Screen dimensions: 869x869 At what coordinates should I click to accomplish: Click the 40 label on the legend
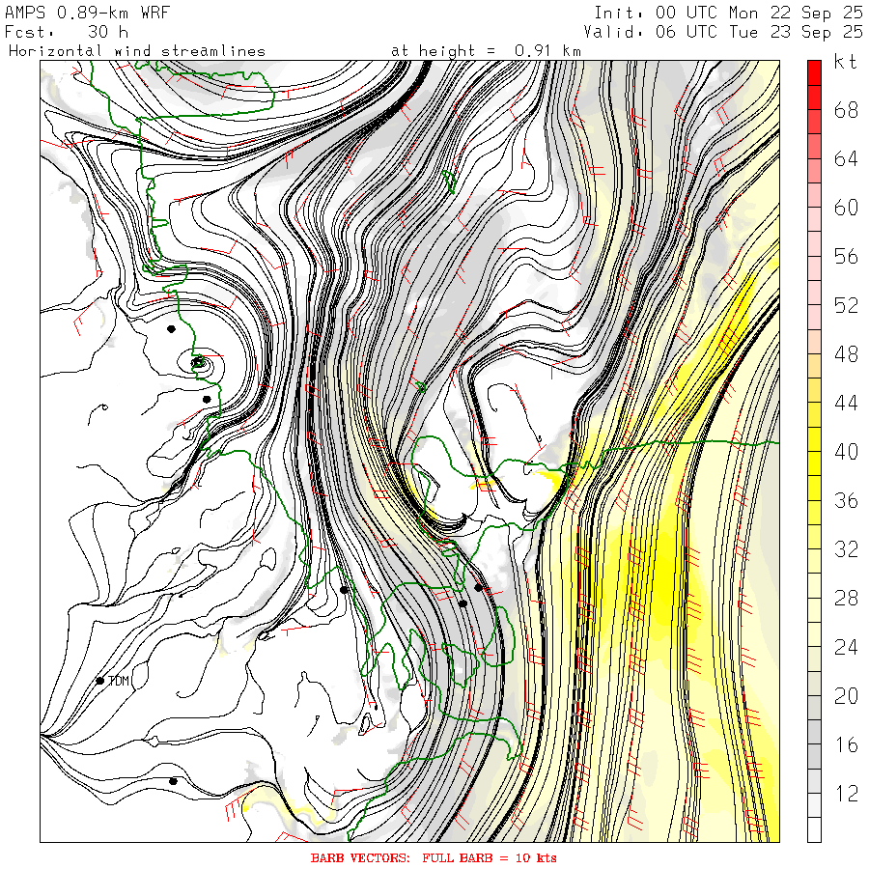pyautogui.click(x=846, y=452)
